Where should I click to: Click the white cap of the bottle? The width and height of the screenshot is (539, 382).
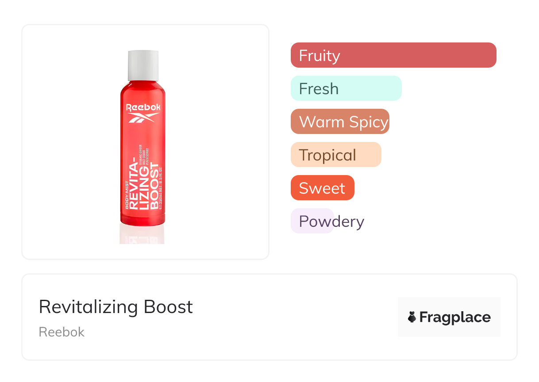point(143,65)
